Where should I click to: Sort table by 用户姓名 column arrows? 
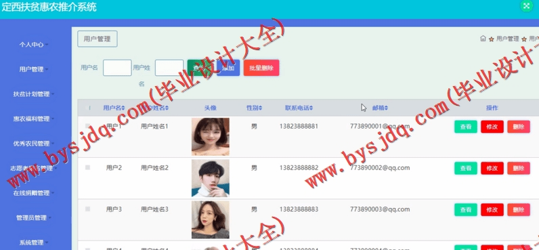pos(167,108)
